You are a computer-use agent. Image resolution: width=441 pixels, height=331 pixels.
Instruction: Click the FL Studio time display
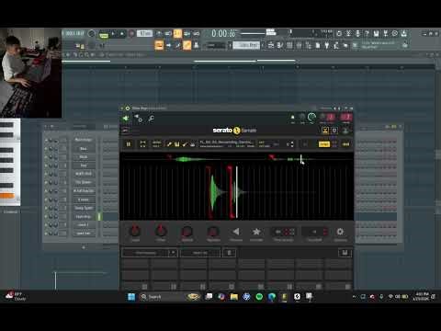(224, 34)
